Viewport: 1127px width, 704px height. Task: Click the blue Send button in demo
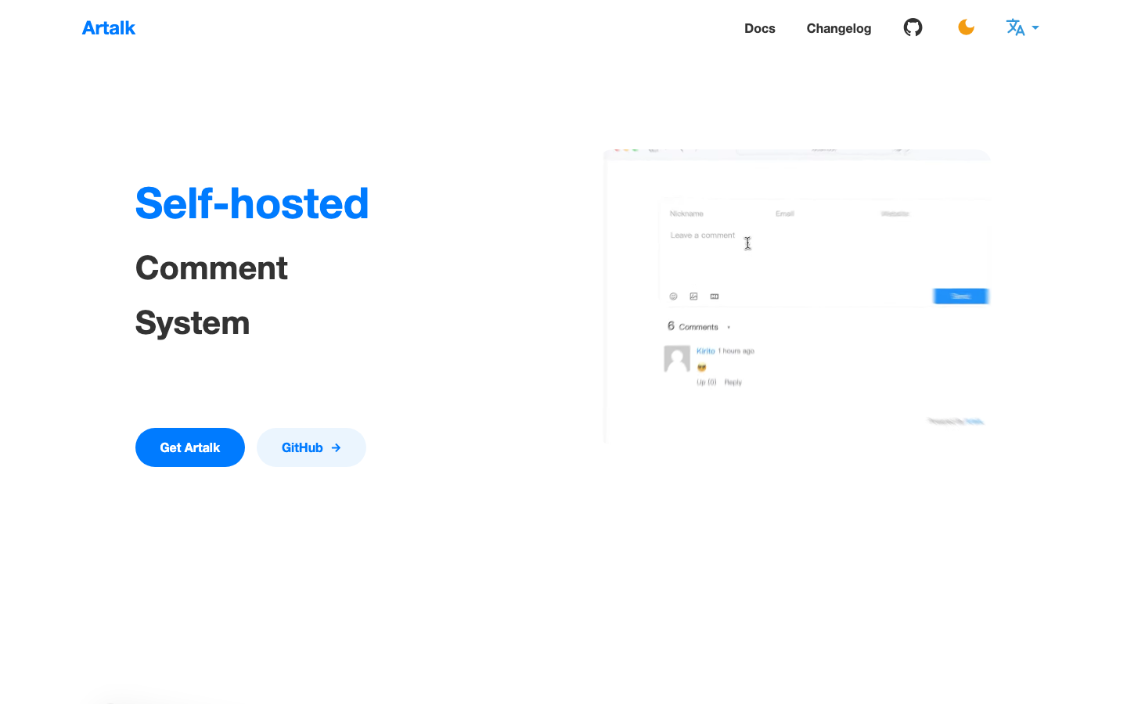[960, 296]
